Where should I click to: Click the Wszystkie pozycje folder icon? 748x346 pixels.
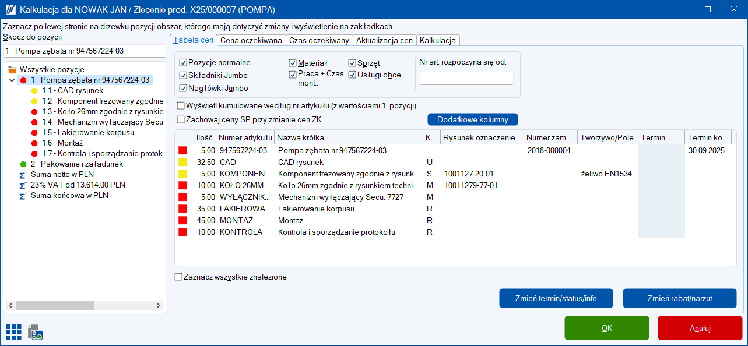(12, 69)
